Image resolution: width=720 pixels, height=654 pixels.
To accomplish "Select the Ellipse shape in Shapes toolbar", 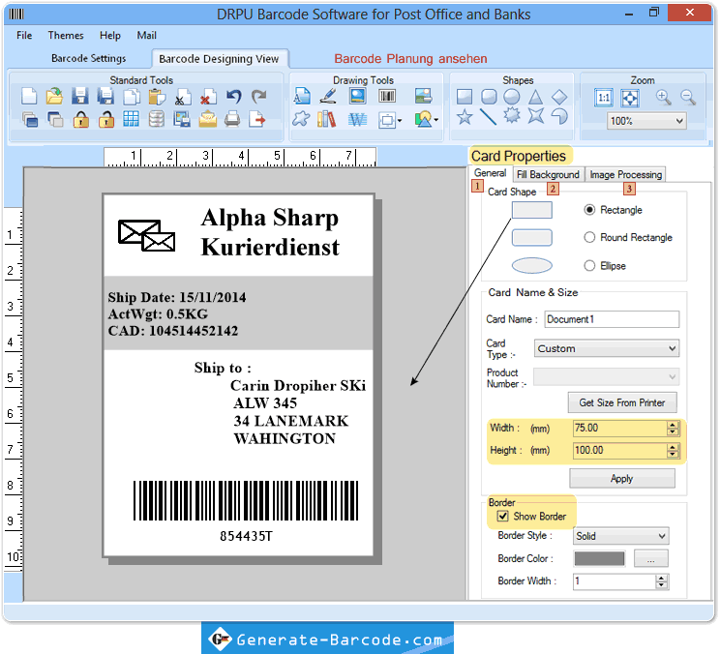I will [x=512, y=97].
